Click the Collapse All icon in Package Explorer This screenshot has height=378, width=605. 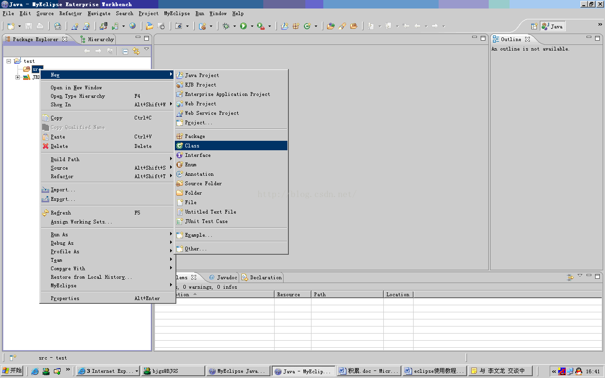pos(125,51)
